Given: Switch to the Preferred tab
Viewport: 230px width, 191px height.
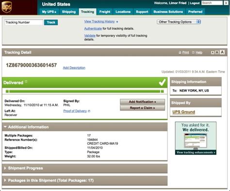Looking at the screenshot, I should tap(195, 12).
